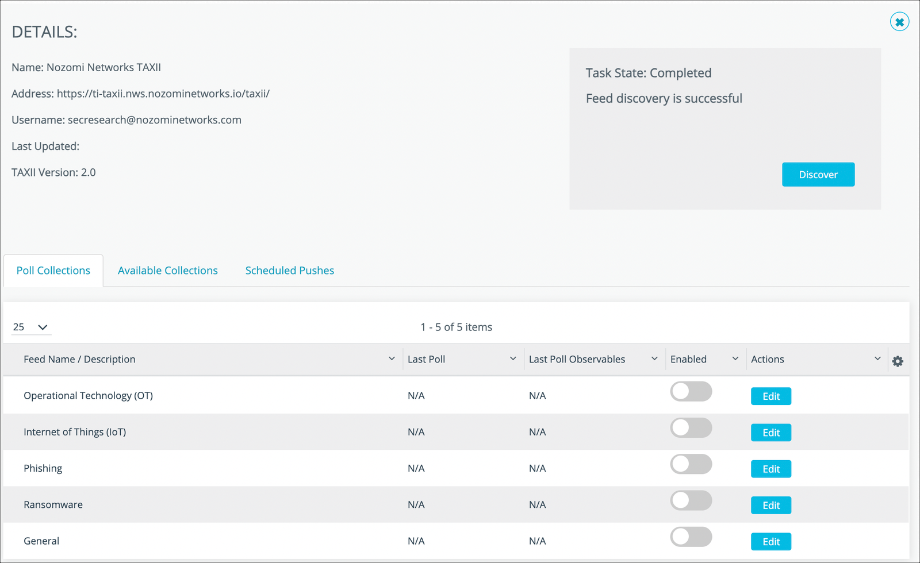Click the Task State: Completed text

point(649,73)
